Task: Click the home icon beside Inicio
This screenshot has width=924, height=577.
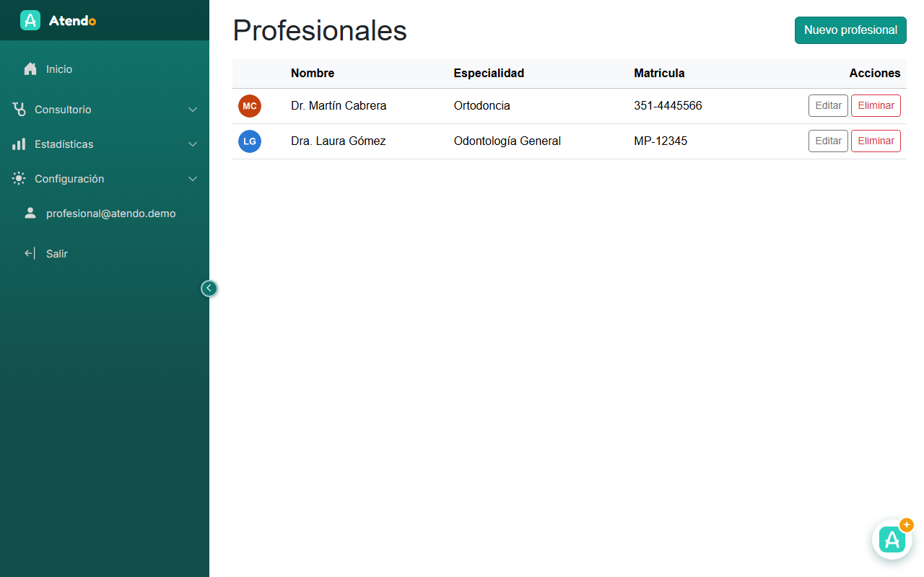Action: (x=30, y=69)
